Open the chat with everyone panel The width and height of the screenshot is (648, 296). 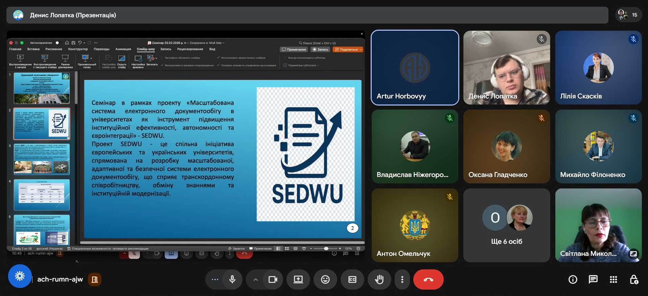(593, 279)
